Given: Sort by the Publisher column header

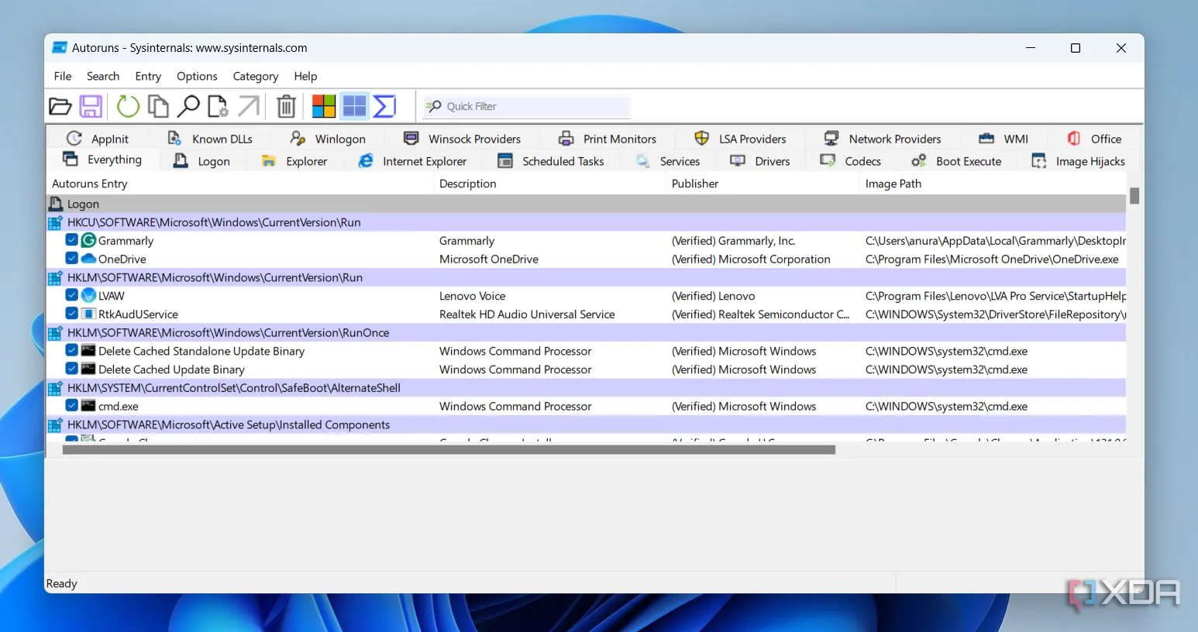Looking at the screenshot, I should click(763, 184).
